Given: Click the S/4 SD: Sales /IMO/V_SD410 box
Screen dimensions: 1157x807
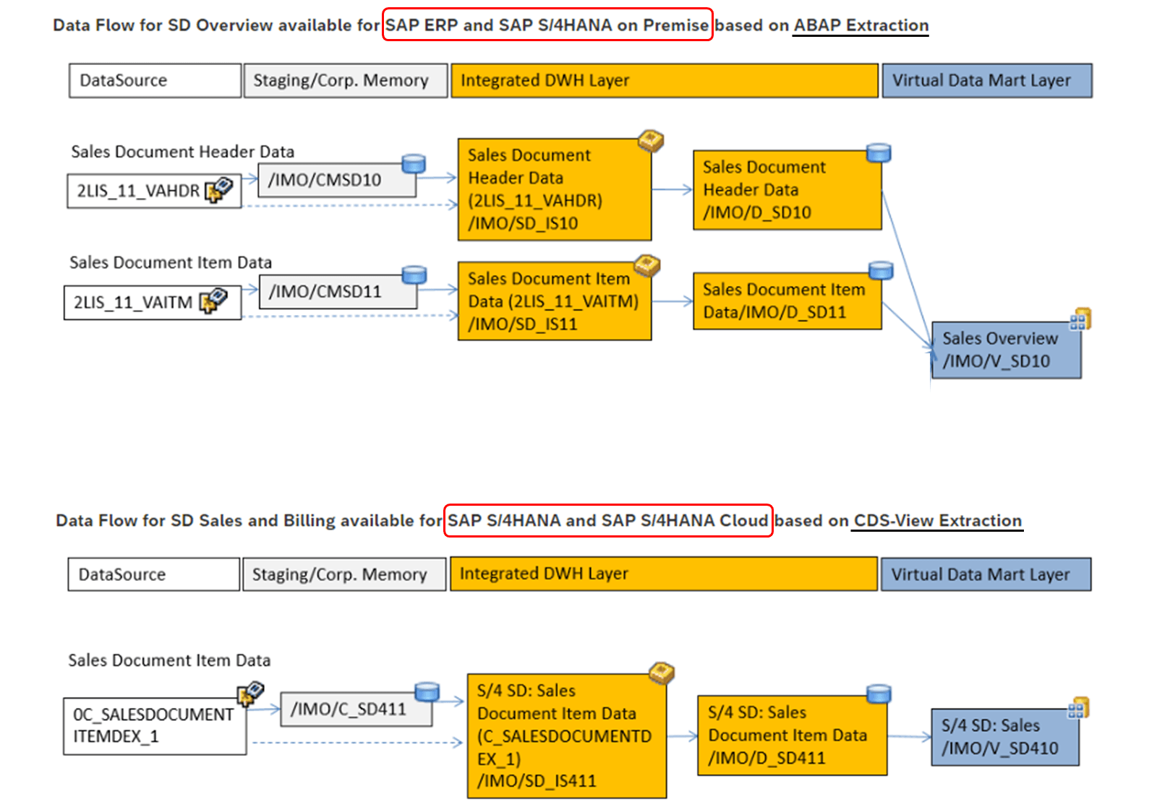Looking at the screenshot, I should [1005, 737].
